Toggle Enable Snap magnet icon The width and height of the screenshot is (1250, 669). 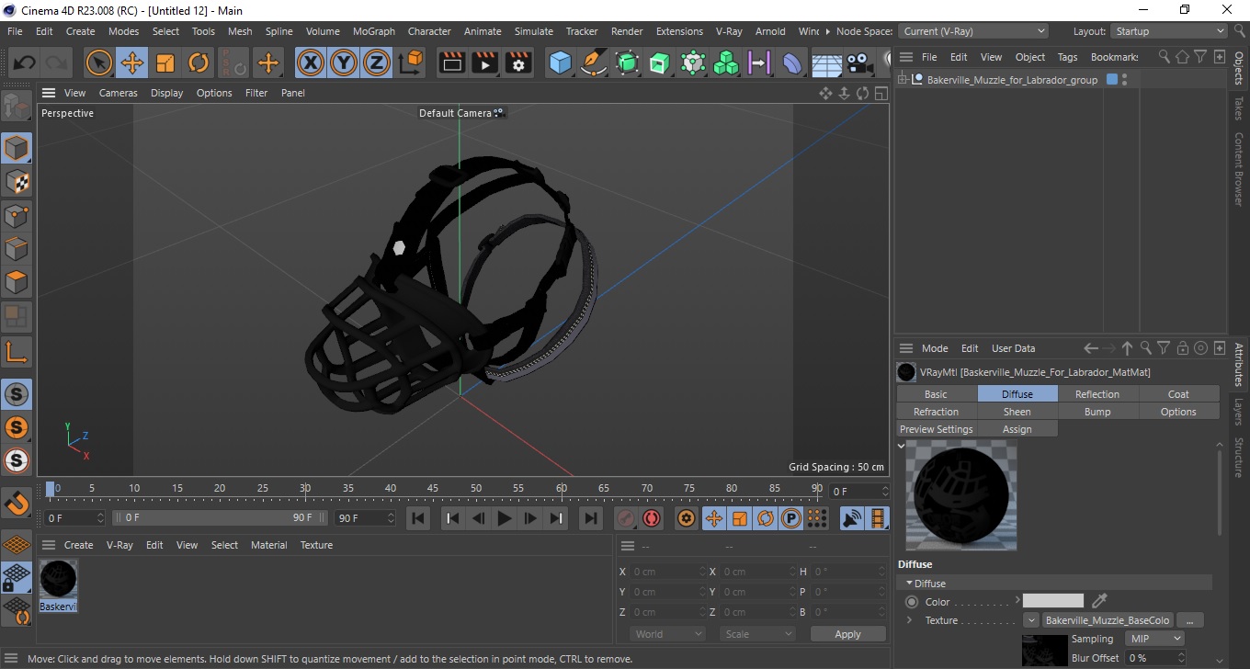17,504
